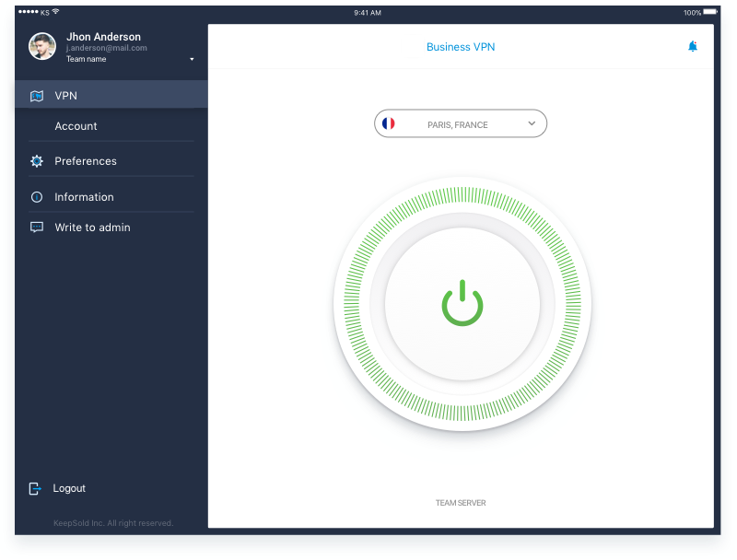Viewport: 737px width, 560px height.
Task: Go to the Information menu label
Action: [84, 197]
